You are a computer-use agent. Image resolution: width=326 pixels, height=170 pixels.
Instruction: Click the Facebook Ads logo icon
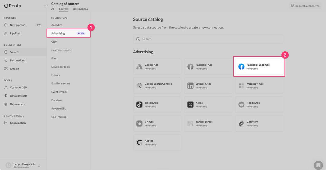pyautogui.click(x=190, y=67)
